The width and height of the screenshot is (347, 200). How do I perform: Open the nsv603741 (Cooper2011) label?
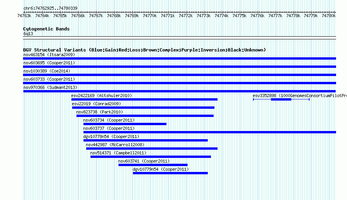point(144,161)
